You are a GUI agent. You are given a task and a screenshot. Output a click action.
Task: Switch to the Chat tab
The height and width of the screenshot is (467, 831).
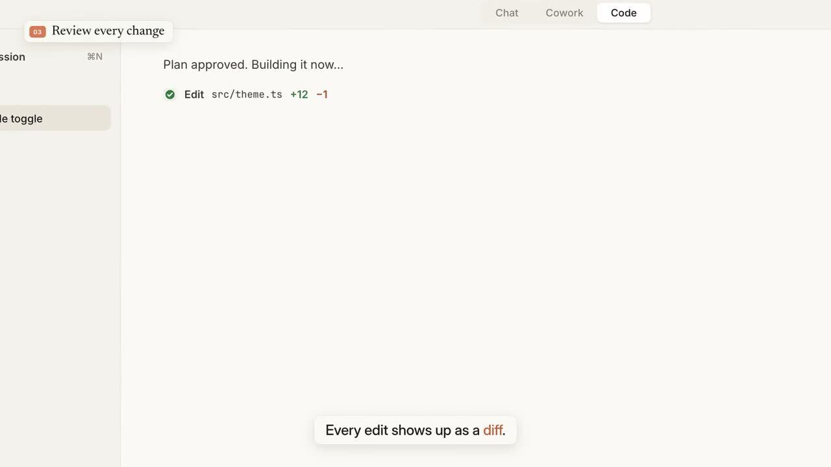[x=506, y=13]
